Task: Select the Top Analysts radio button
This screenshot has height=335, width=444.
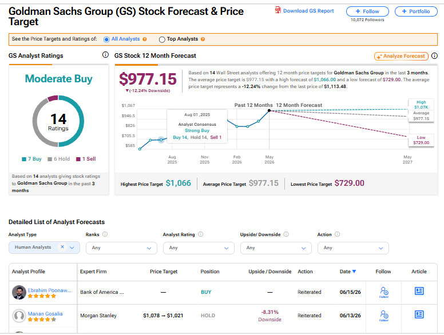Action: [x=162, y=39]
